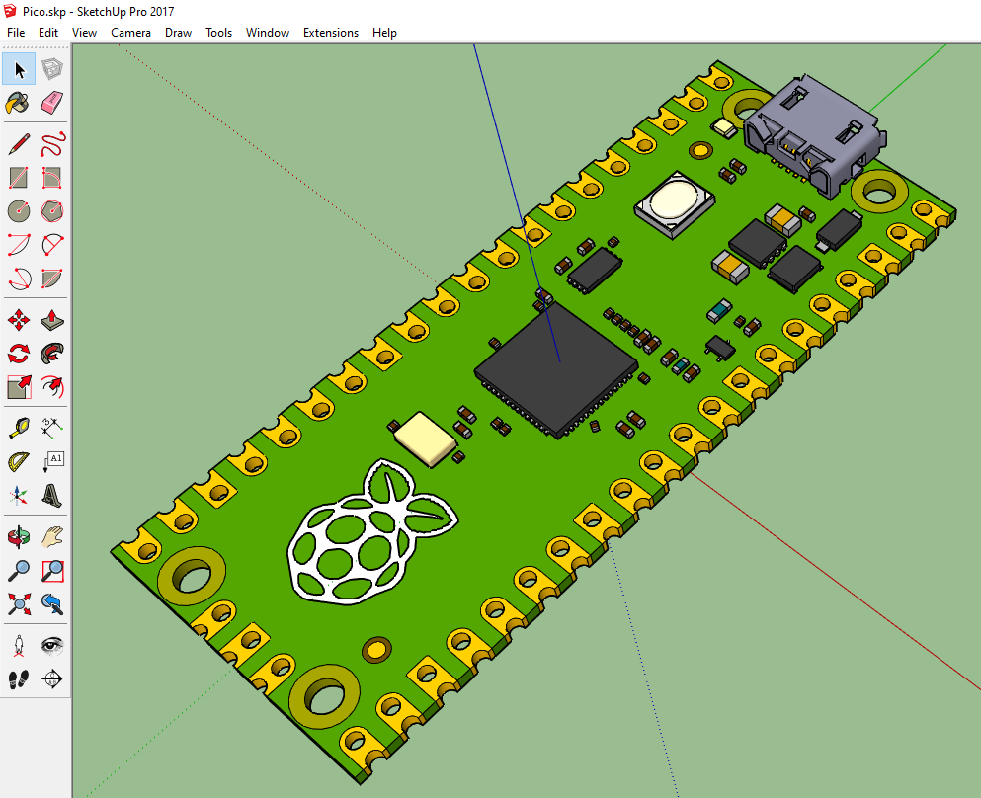Select the Move tool
The image size is (981, 798).
17,320
